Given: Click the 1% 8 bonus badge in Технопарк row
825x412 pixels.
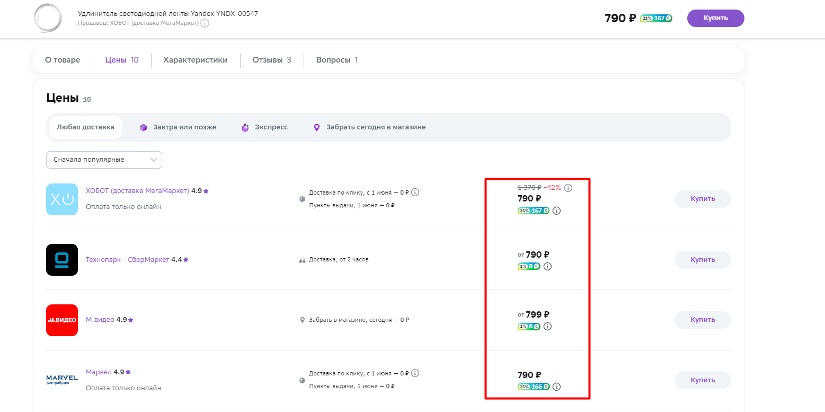Looking at the screenshot, I should (x=529, y=266).
